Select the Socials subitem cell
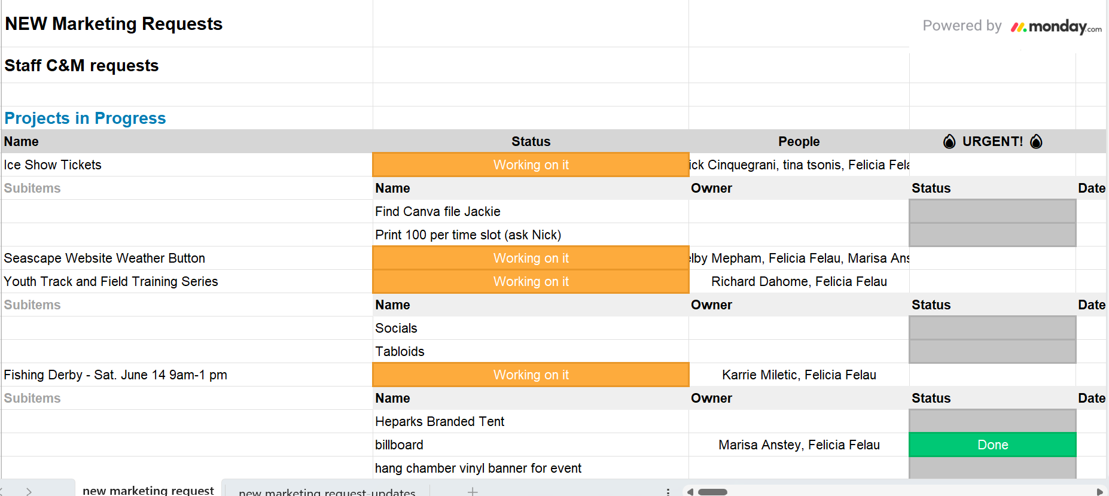Image resolution: width=1109 pixels, height=496 pixels. click(531, 328)
